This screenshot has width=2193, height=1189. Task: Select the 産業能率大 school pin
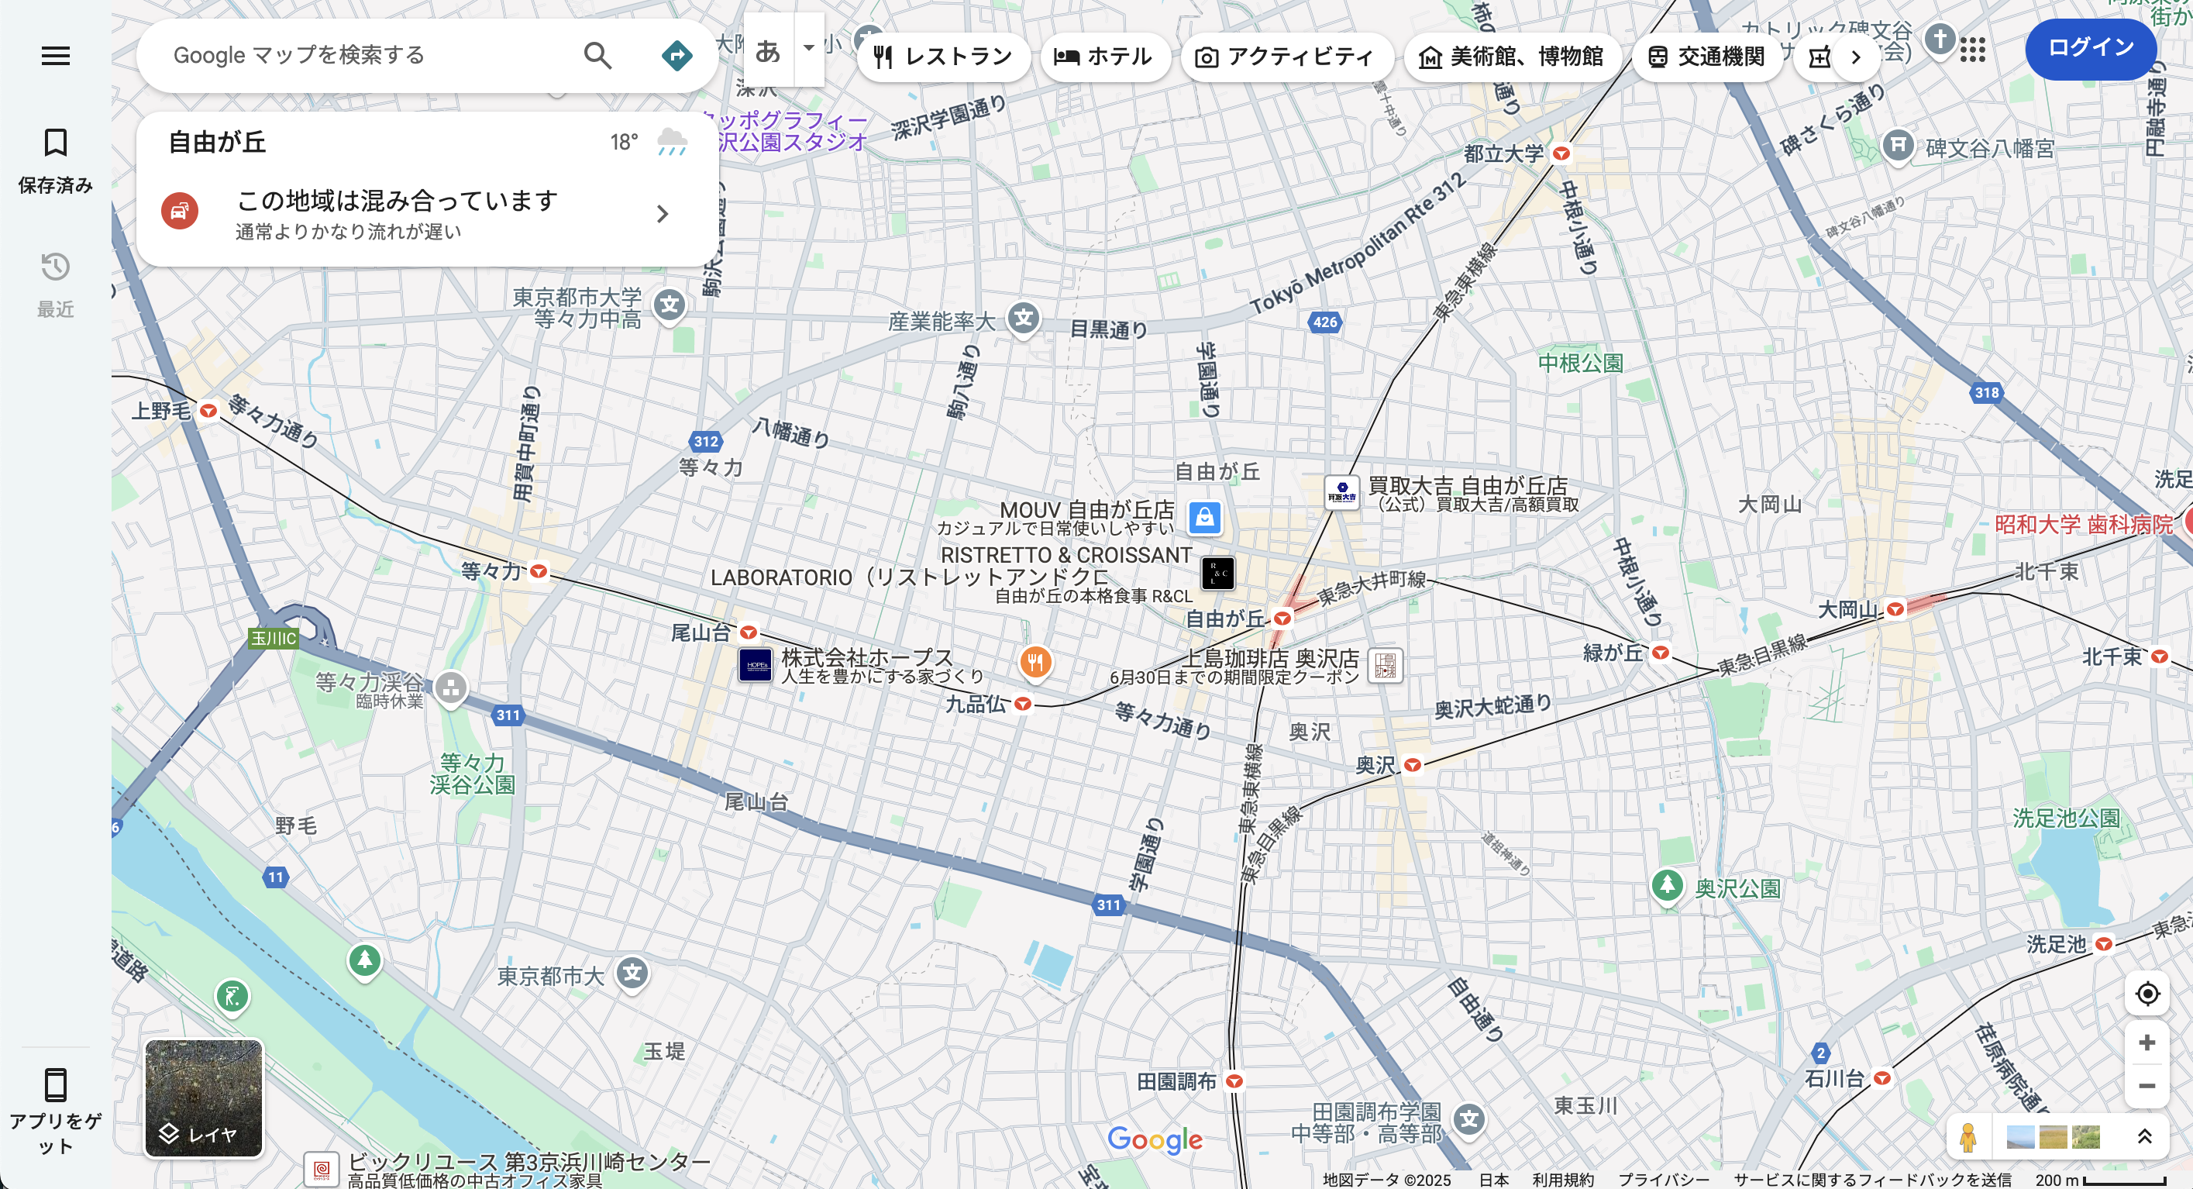pos(1024,319)
